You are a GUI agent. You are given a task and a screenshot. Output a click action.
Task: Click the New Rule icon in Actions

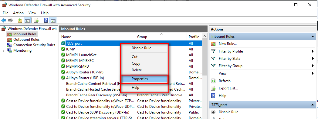213,43
